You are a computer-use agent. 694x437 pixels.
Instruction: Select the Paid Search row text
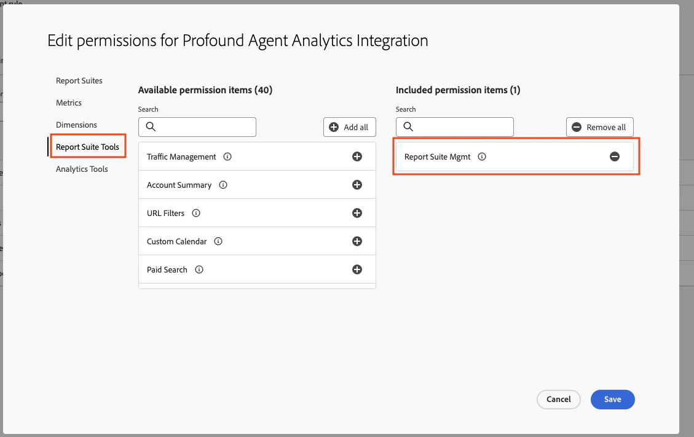[x=167, y=270]
